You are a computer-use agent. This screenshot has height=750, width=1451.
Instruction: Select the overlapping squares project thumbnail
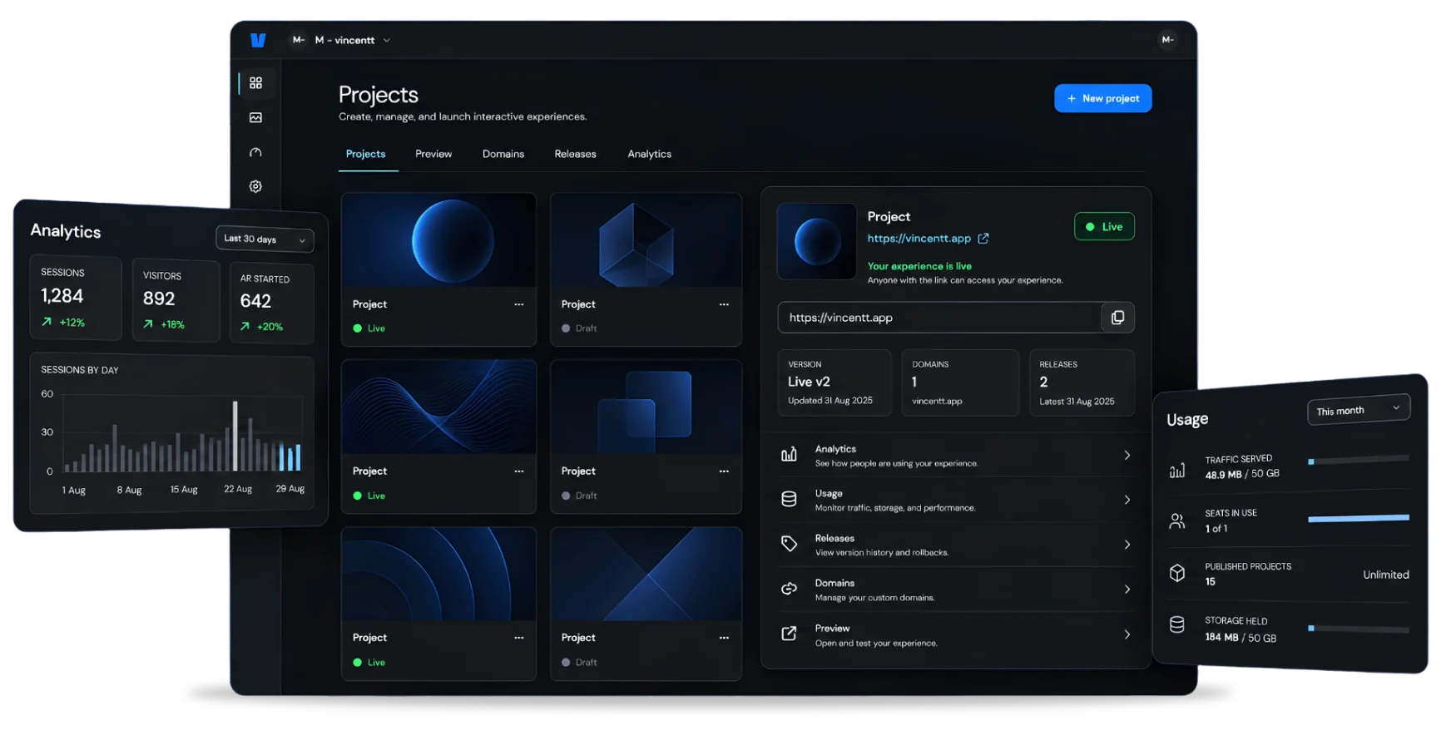[x=646, y=407]
